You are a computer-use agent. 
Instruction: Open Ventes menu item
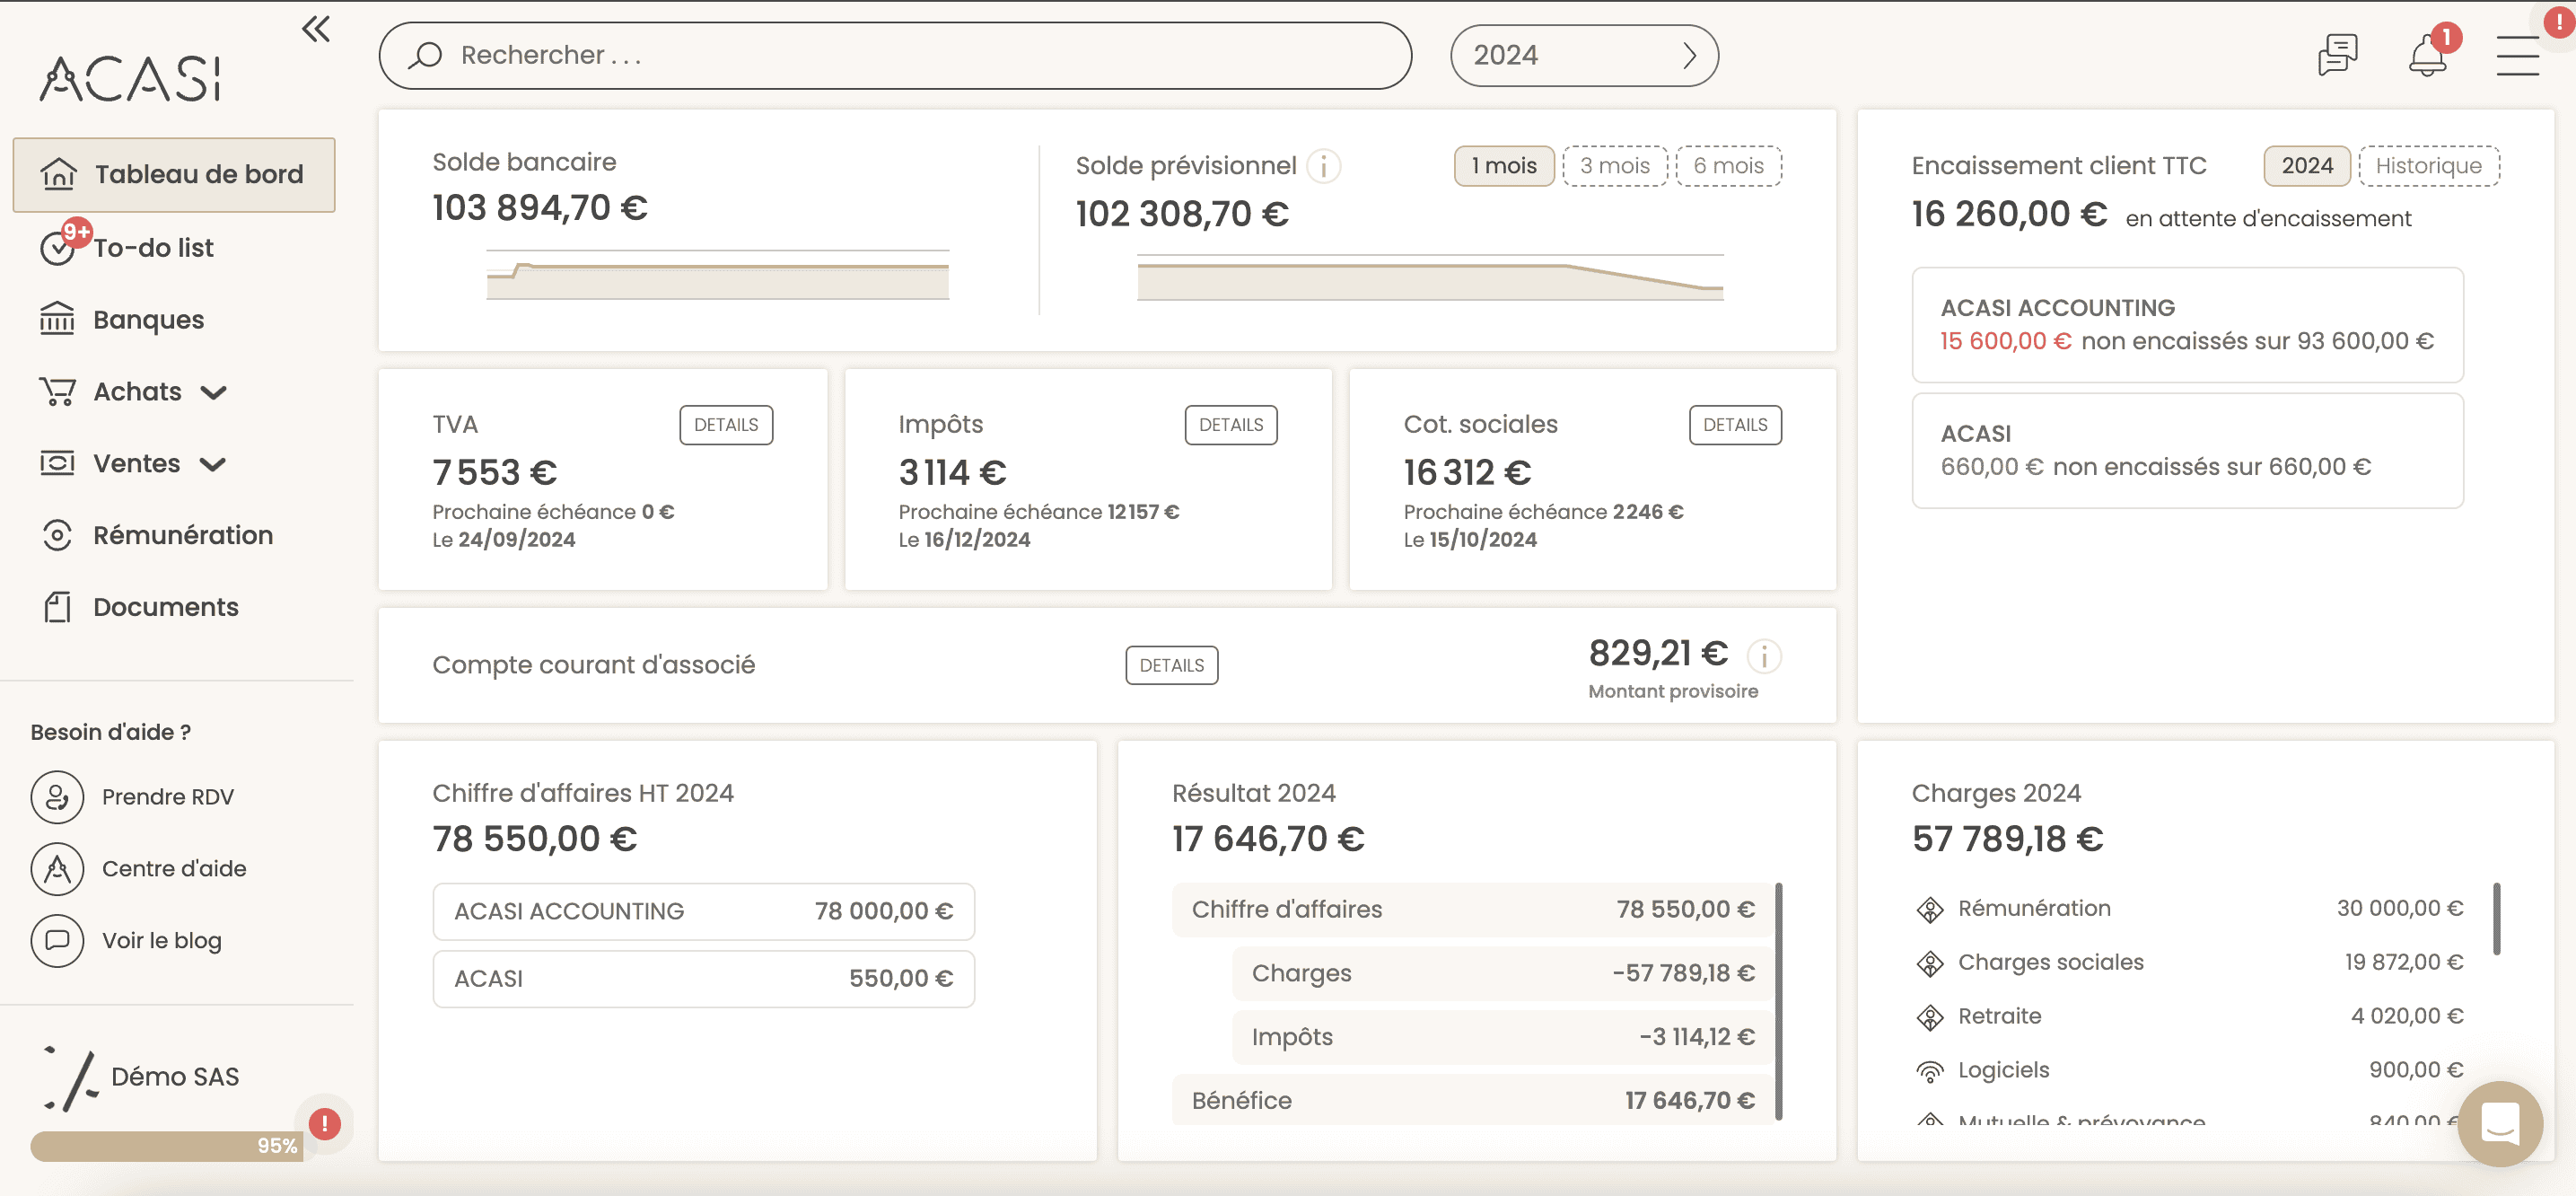pos(136,463)
